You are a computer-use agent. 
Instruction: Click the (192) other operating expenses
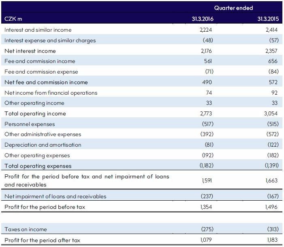(x=208, y=155)
